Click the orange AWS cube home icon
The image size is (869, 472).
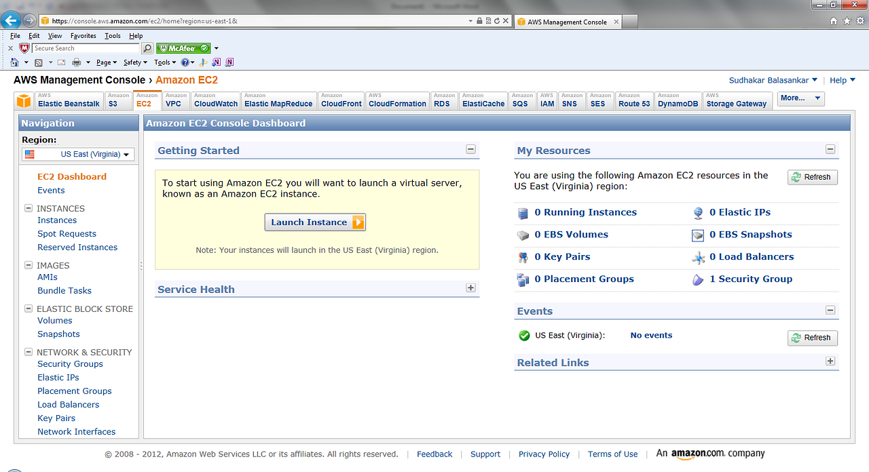pyautogui.click(x=24, y=101)
